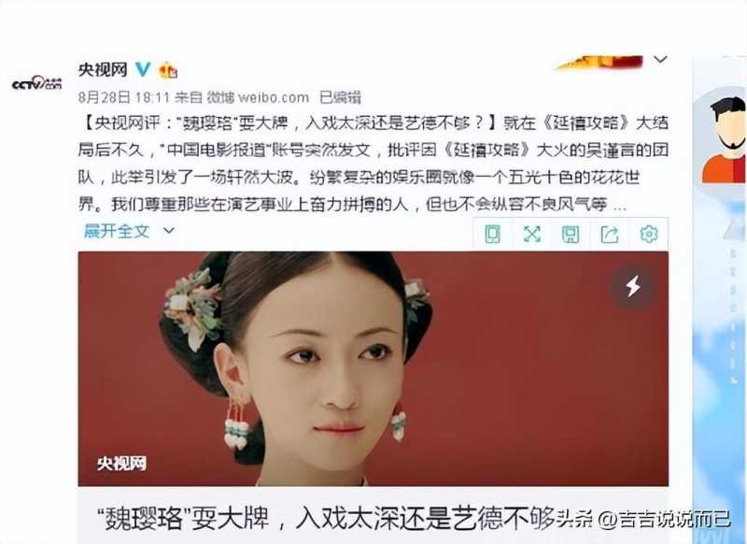Click the red-orange banner near top right
The image size is (747, 544).
(x=599, y=63)
